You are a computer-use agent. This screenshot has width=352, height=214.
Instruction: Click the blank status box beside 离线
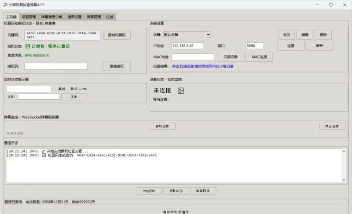pos(29,89)
